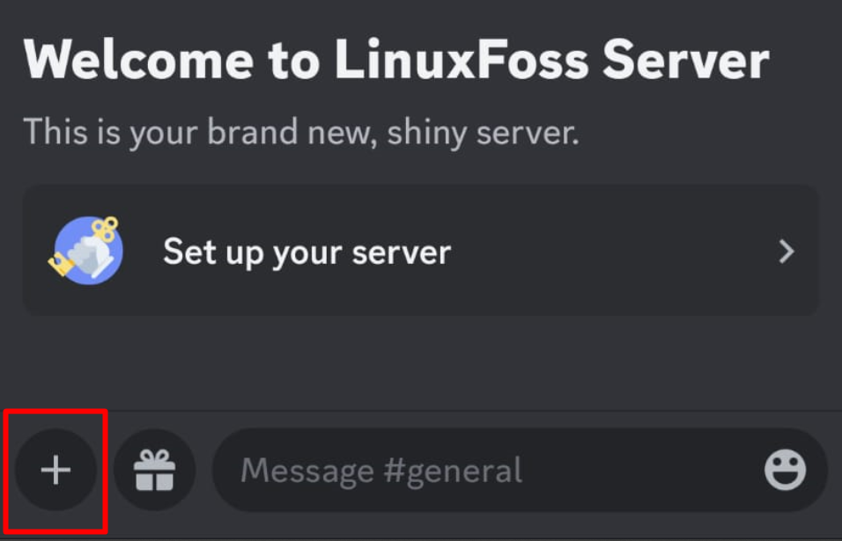842x541 pixels.
Task: Tap the plus button inside red highlight
Action: tap(55, 470)
